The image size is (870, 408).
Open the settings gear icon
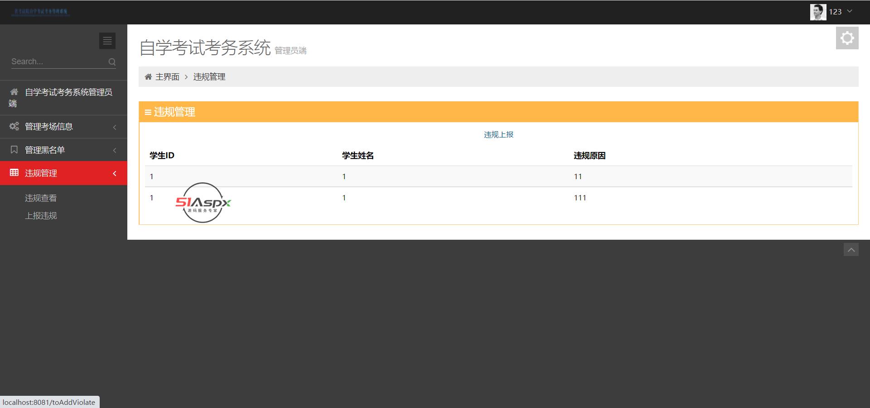click(x=847, y=38)
